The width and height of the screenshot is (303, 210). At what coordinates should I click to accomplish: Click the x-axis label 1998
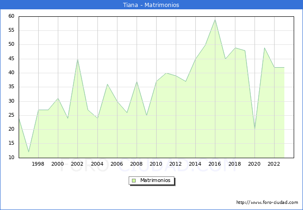click(38, 164)
